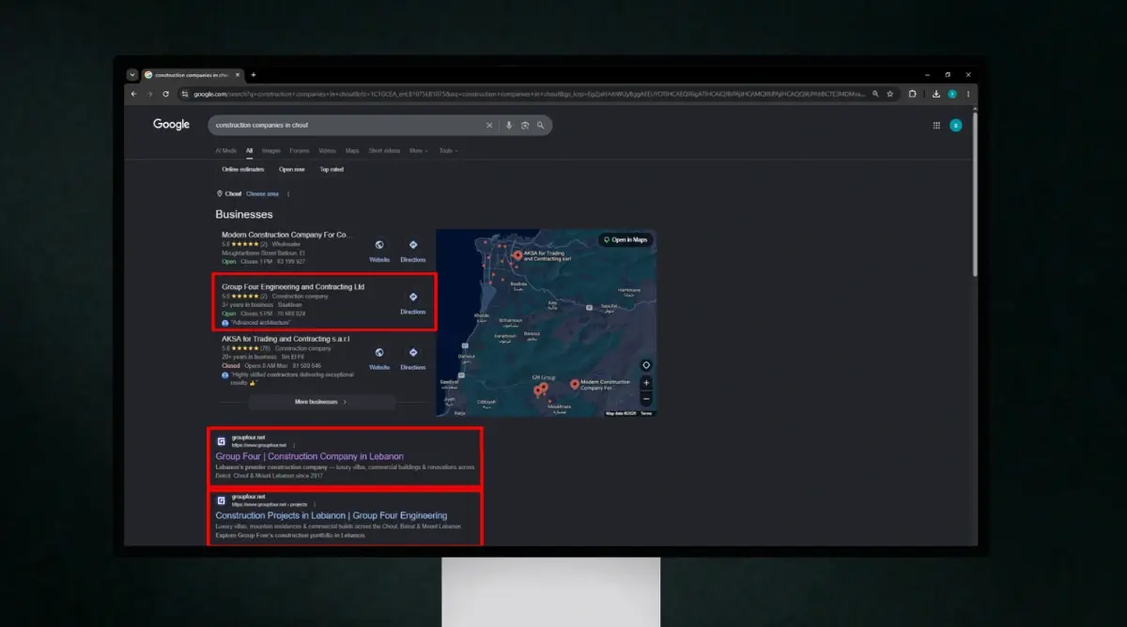Open the Modern Construction Company listing title
Viewport: 1127px width, 627px height.
point(286,235)
